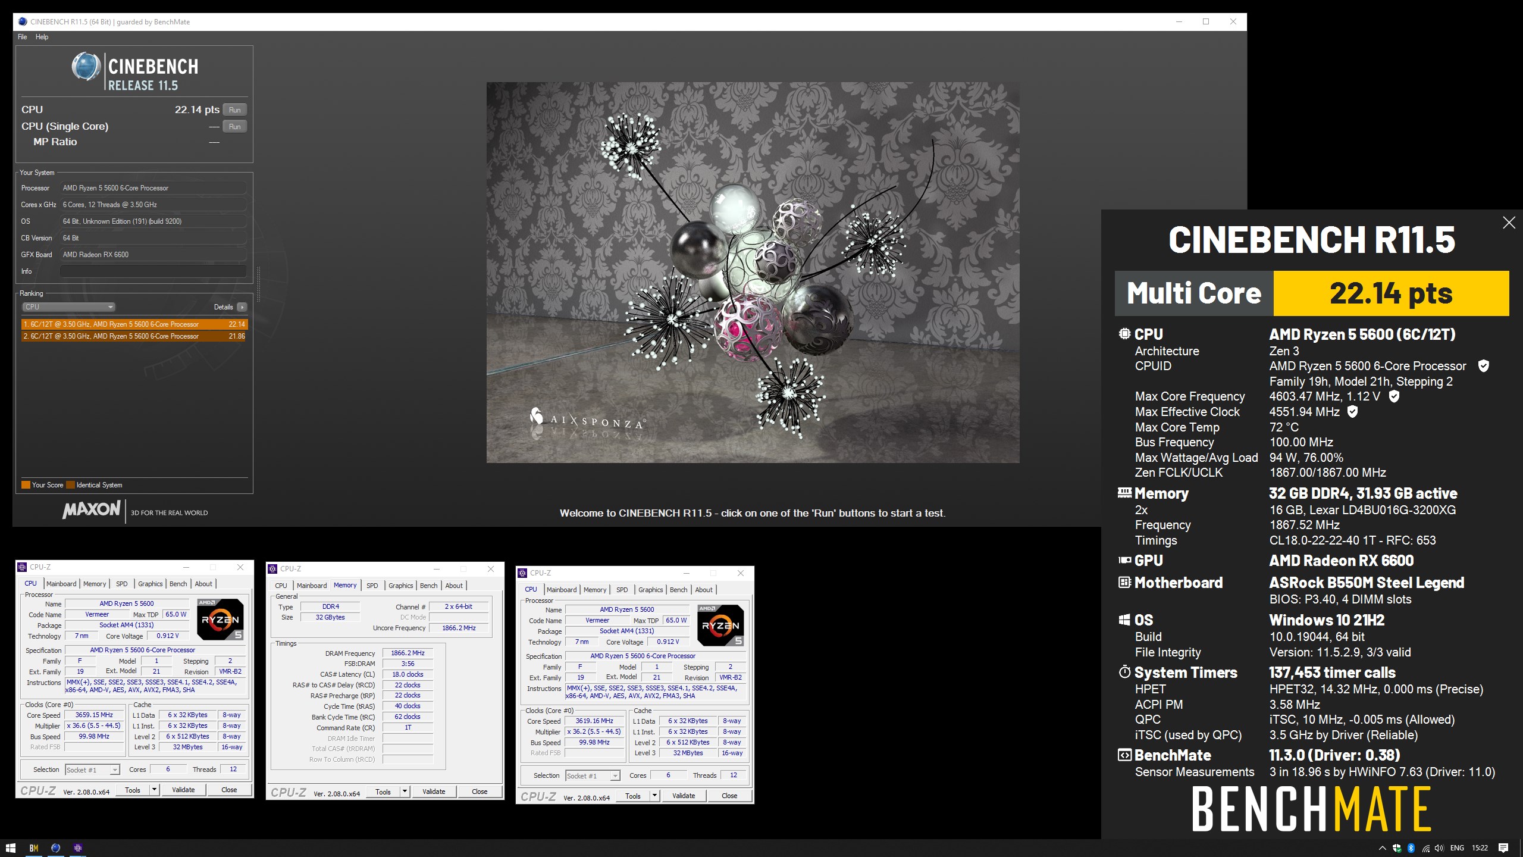Open Windows Security from the tray

[1396, 848]
